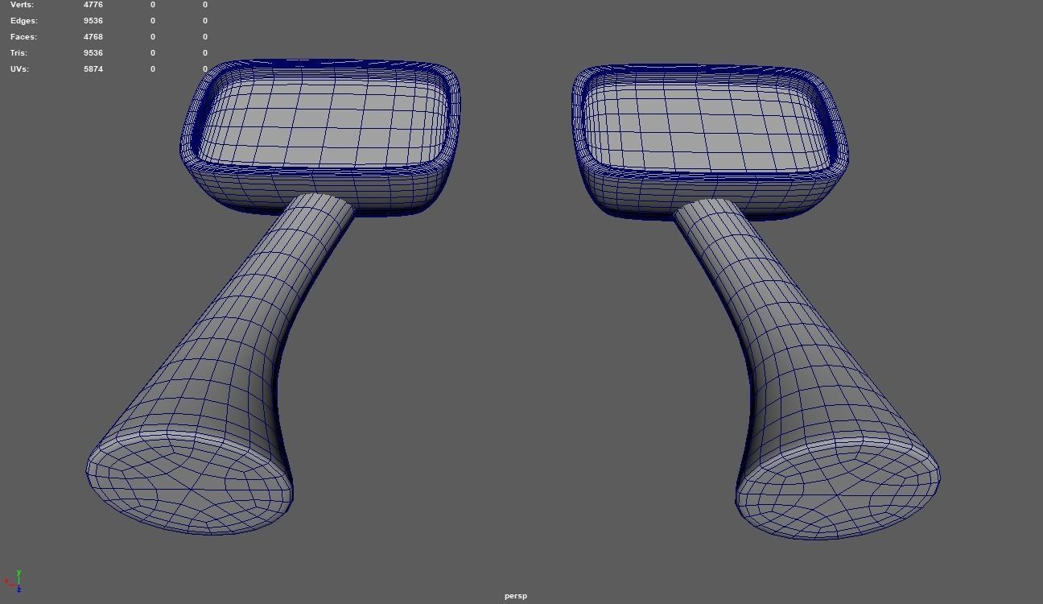The height and width of the screenshot is (604, 1043).
Task: Click the Faces: label in poly count
Action: [x=23, y=37]
